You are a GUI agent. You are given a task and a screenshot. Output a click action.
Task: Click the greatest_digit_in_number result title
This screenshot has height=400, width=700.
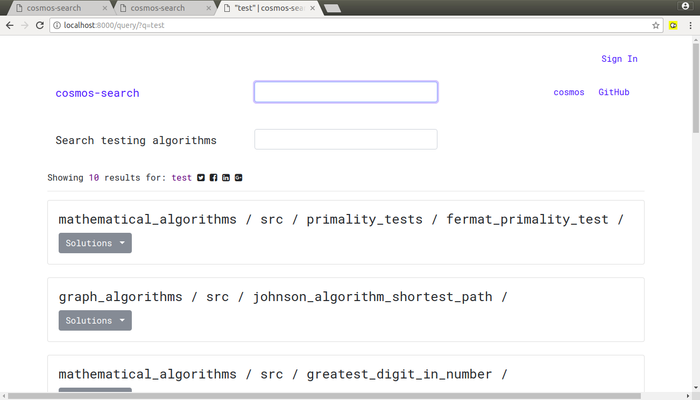283,374
